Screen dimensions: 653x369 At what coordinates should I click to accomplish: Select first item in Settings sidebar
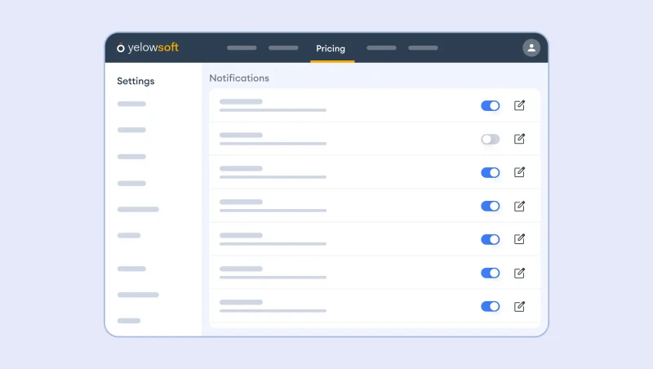(131, 104)
